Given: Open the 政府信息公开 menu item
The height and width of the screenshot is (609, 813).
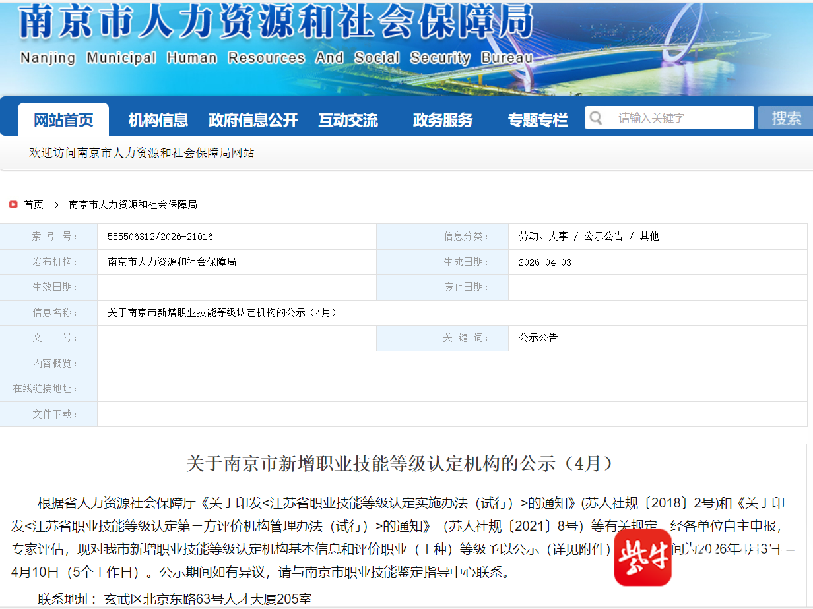Looking at the screenshot, I should (x=253, y=120).
